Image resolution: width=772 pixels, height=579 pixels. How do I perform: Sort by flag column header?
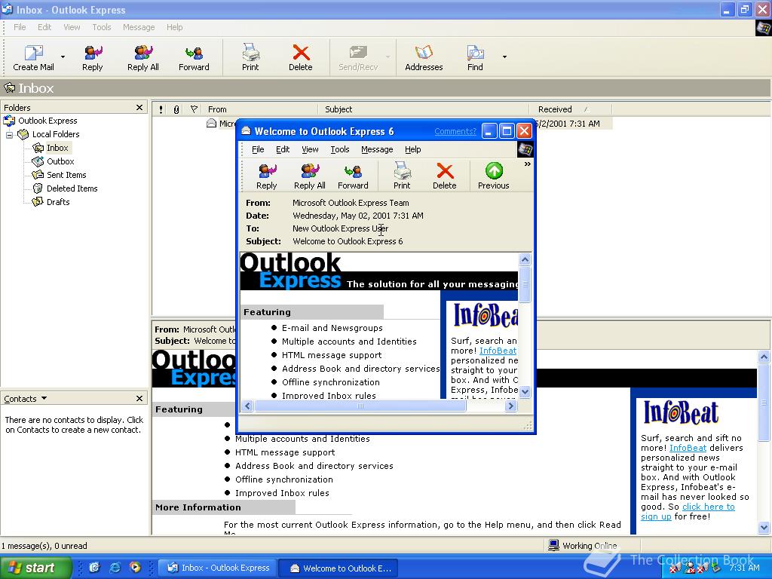pyautogui.click(x=194, y=109)
